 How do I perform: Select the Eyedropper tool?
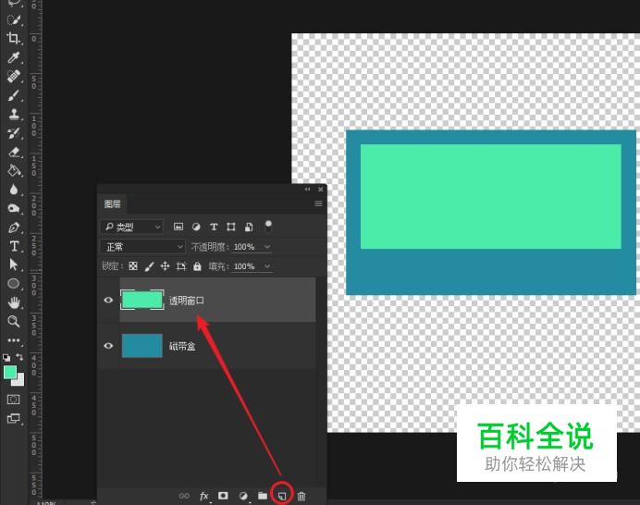[14, 57]
